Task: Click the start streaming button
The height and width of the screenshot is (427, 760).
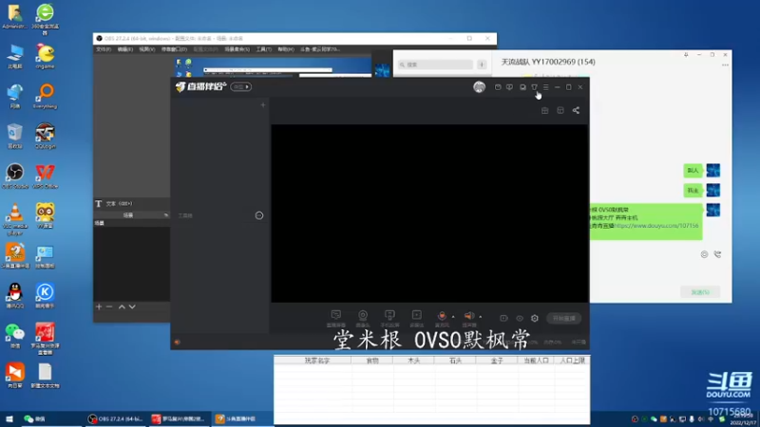Action: point(564,318)
